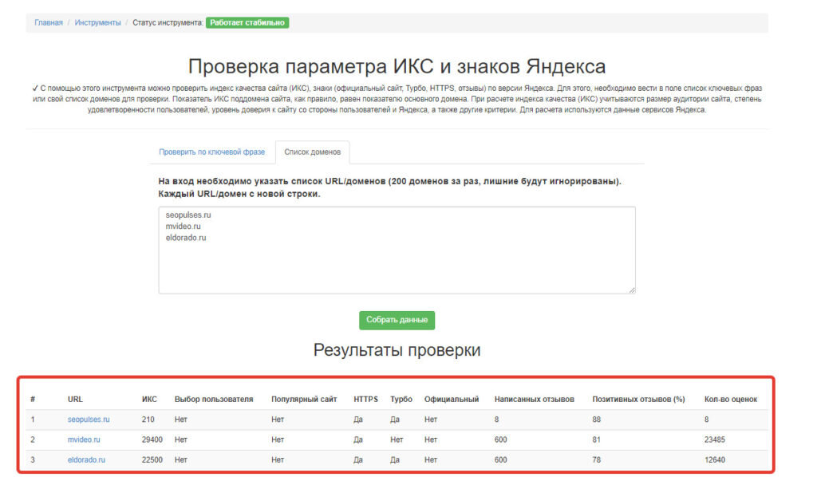Click the Популярный сайт column header
817x477 pixels.
pyautogui.click(x=304, y=400)
